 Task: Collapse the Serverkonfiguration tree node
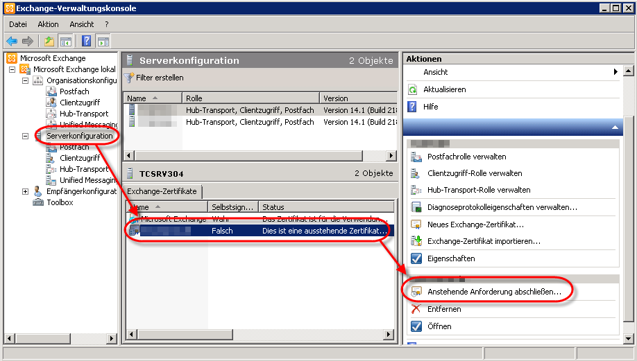(x=26, y=136)
